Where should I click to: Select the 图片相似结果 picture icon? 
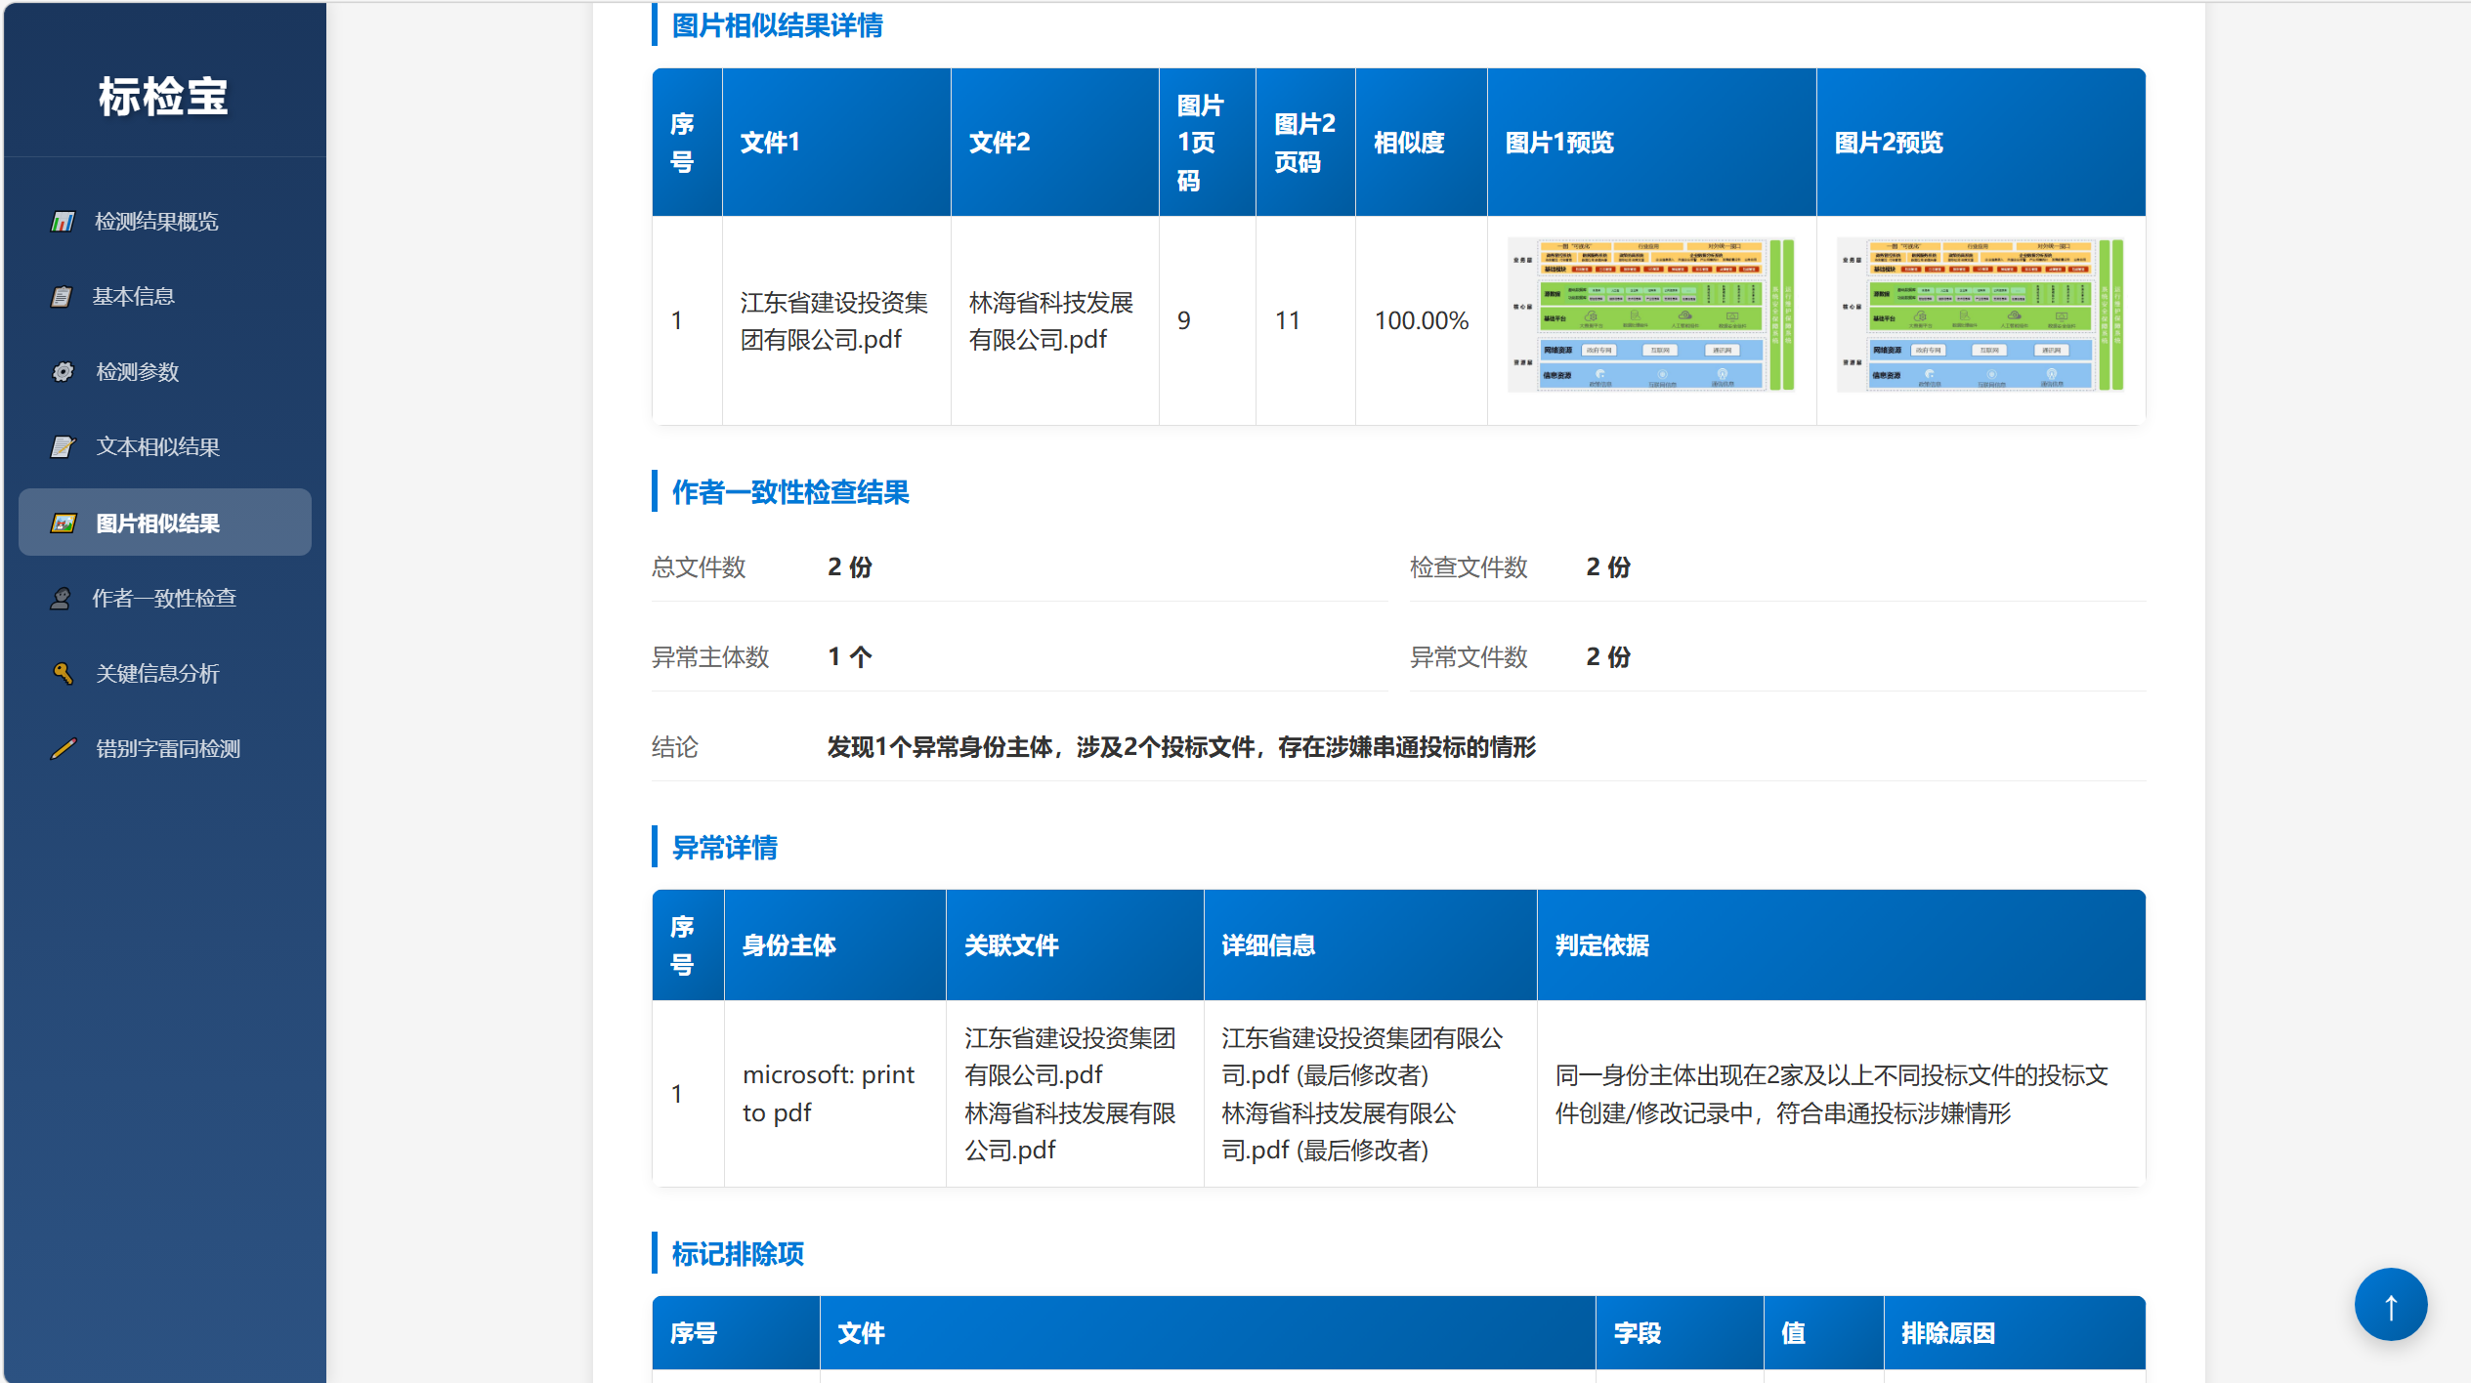[x=62, y=523]
